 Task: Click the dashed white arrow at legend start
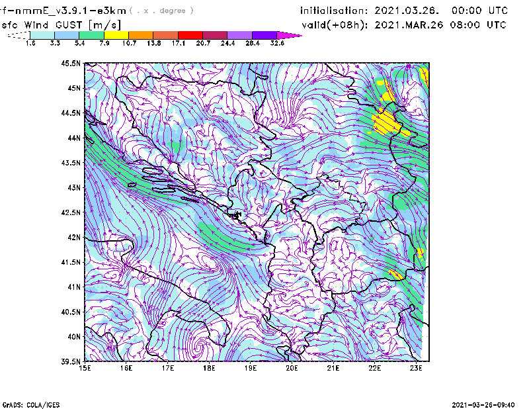[x=19, y=35]
